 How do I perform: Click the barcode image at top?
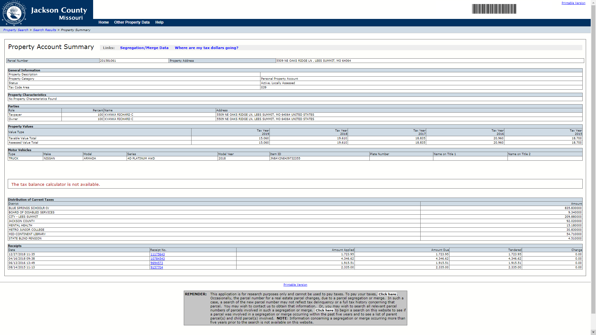[494, 9]
